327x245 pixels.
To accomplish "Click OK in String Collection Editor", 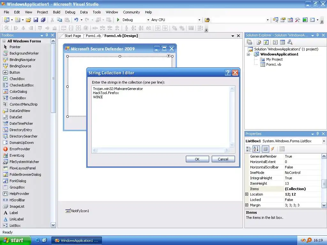I will (x=197, y=159).
